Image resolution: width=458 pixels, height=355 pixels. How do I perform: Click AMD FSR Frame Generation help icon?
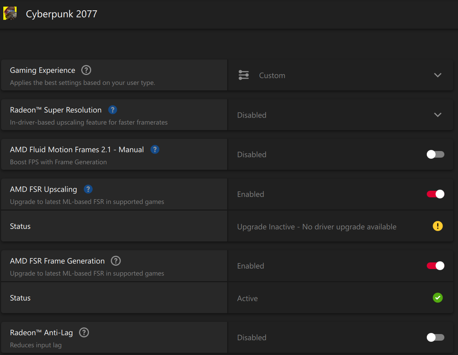click(x=116, y=261)
